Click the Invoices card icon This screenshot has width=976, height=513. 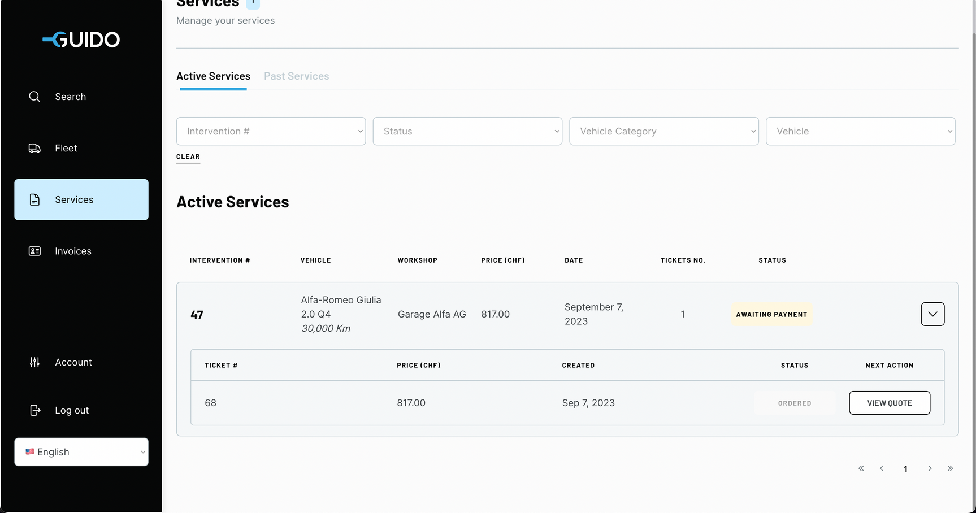[x=34, y=251]
